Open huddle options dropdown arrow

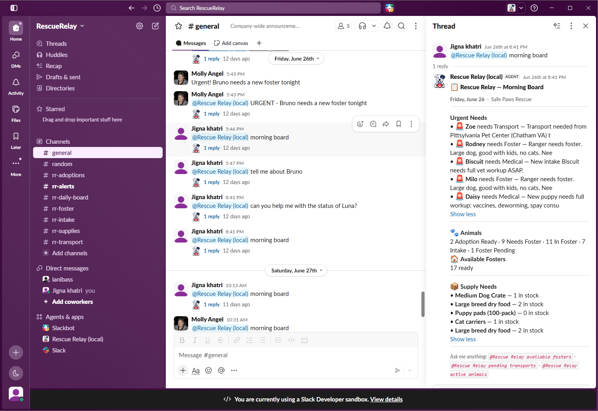[374, 26]
